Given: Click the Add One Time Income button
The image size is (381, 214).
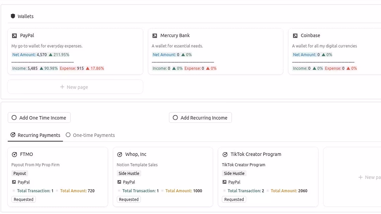Looking at the screenshot, I should 39,118.
